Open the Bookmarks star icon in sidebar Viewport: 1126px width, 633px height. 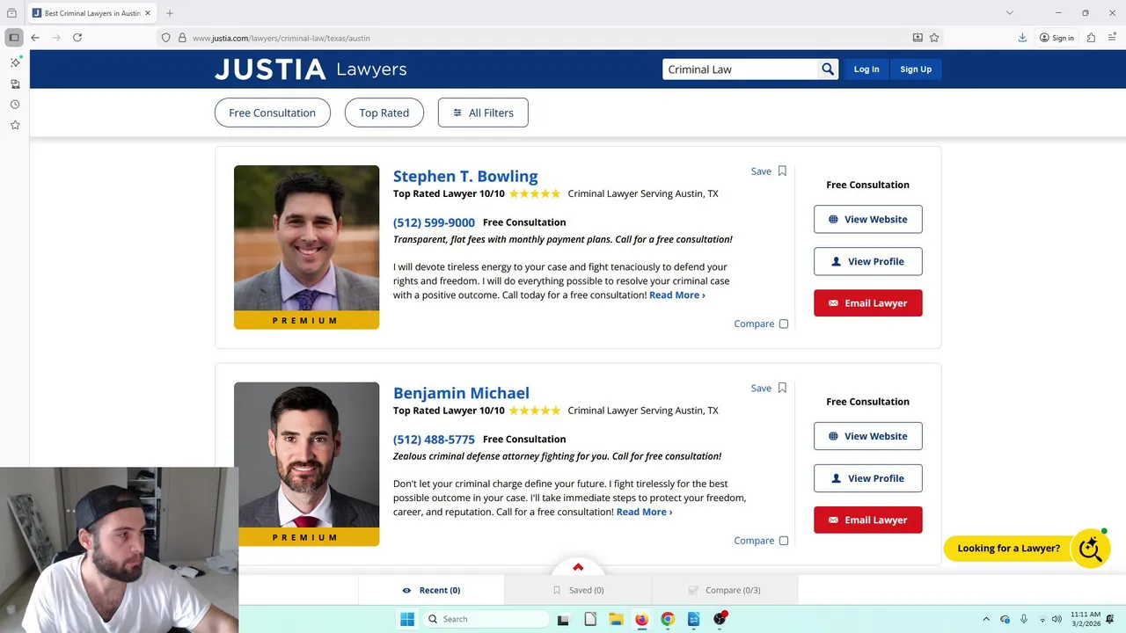(15, 125)
